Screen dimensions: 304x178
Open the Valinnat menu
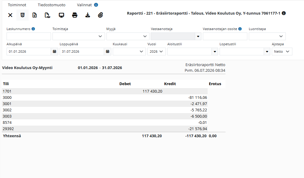(84, 5)
